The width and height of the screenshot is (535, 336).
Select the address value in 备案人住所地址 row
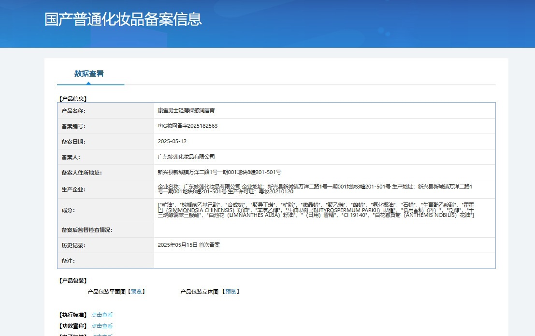219,172
